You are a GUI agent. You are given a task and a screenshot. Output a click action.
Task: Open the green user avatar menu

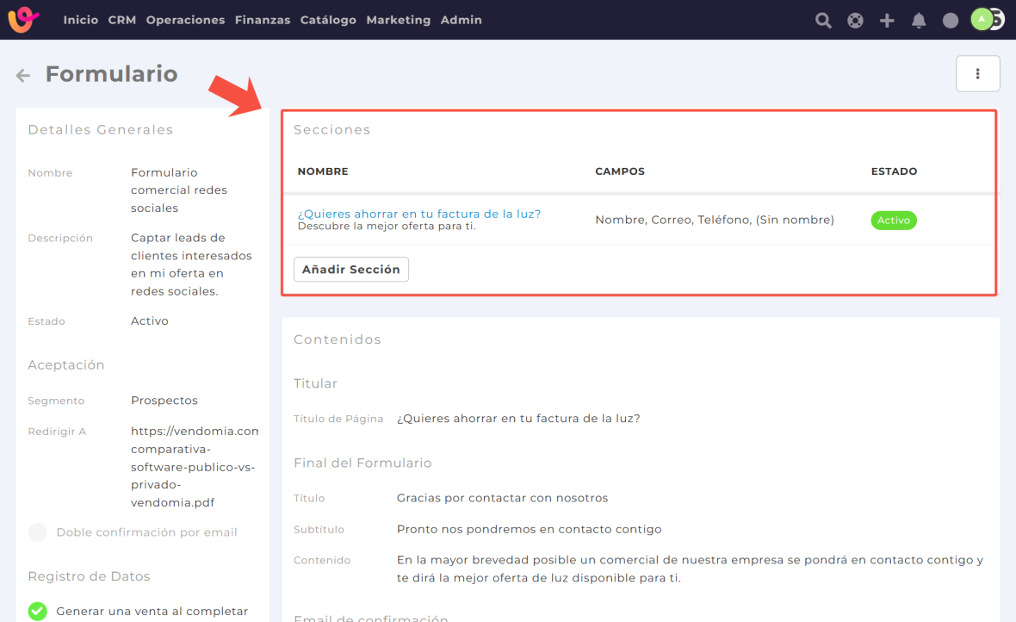(x=982, y=19)
